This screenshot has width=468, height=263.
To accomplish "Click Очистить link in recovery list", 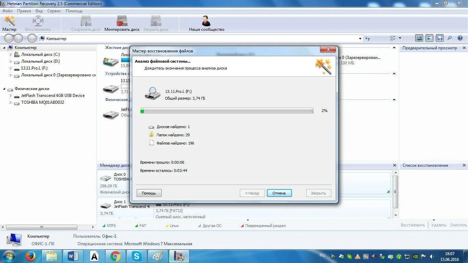I will coord(458,225).
